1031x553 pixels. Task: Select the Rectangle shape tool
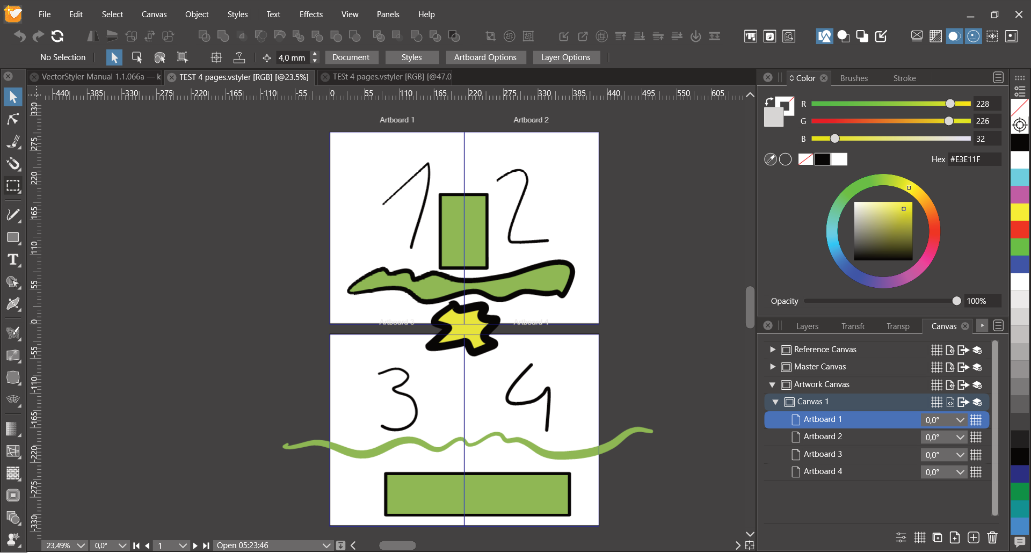pyautogui.click(x=13, y=237)
